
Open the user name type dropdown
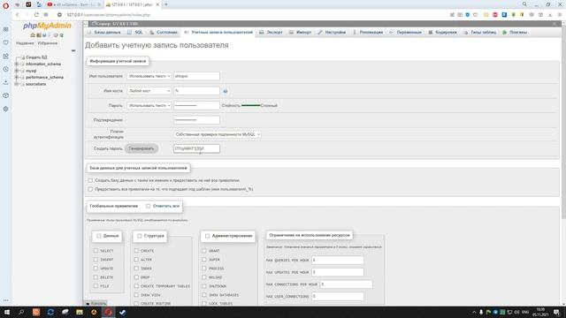(149, 76)
